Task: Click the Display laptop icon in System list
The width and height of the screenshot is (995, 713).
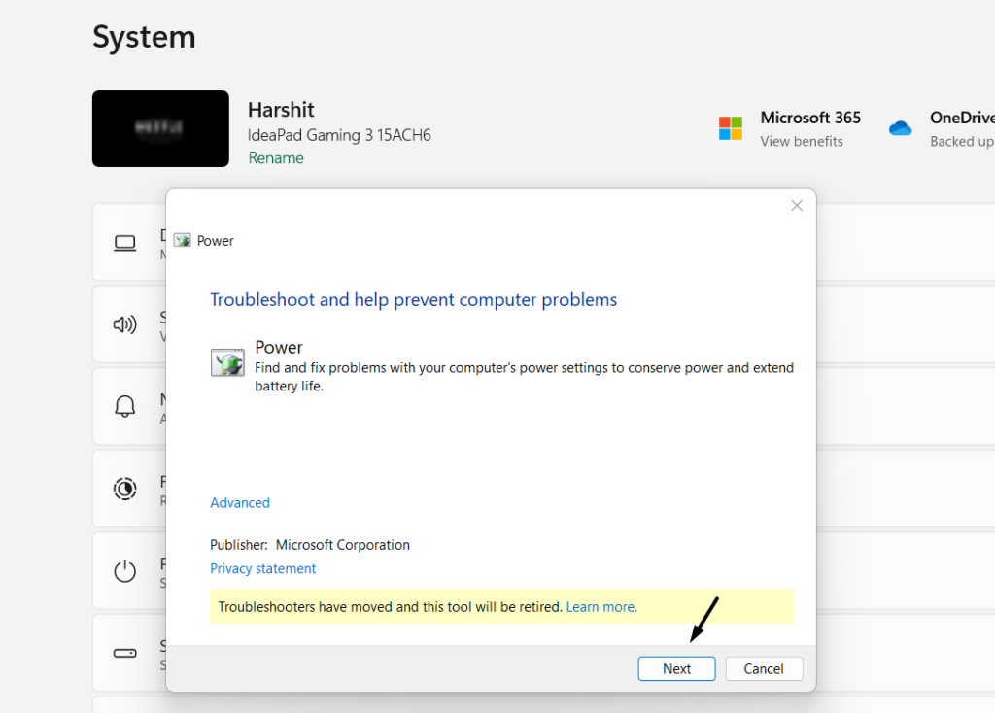Action: 125,243
